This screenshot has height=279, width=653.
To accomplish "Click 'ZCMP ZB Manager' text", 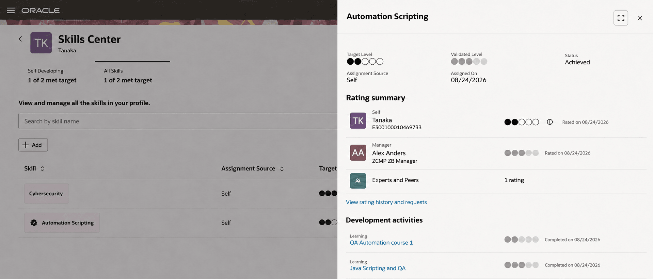I will click(x=395, y=161).
